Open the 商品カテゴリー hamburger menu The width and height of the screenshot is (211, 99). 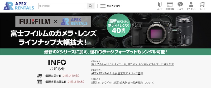point(111,6)
